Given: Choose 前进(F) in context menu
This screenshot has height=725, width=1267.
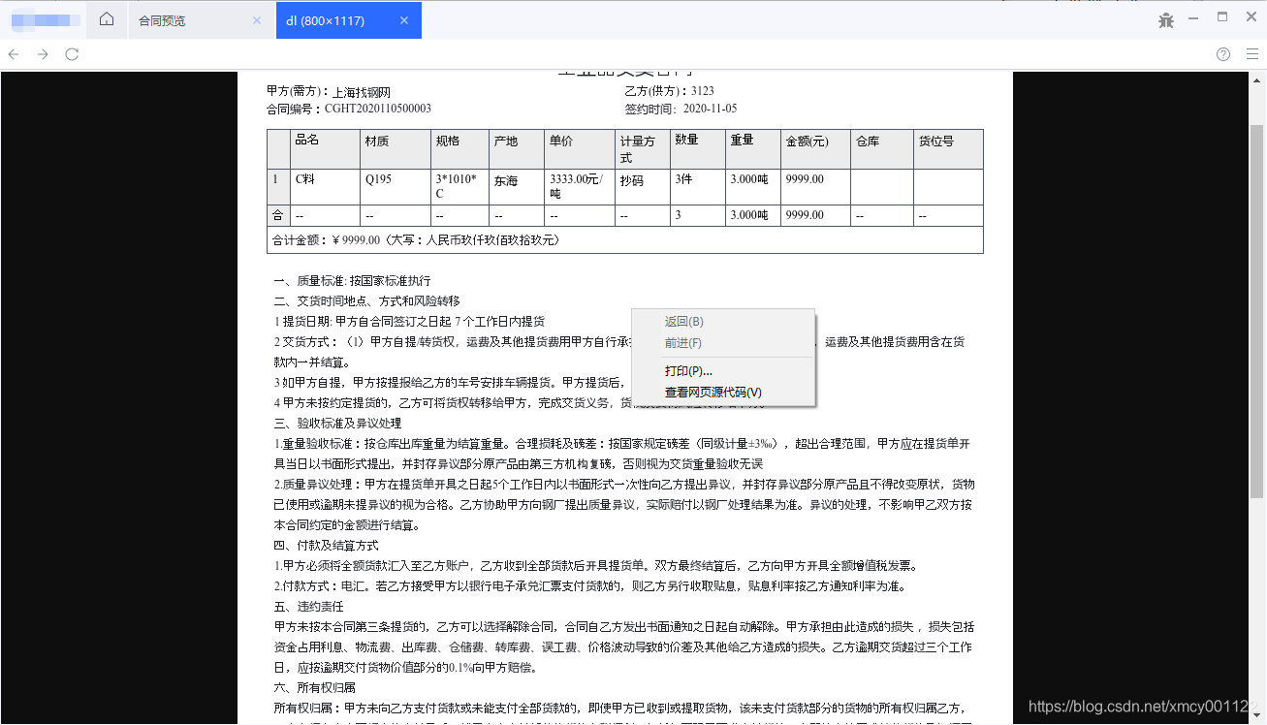Looking at the screenshot, I should coord(723,343).
